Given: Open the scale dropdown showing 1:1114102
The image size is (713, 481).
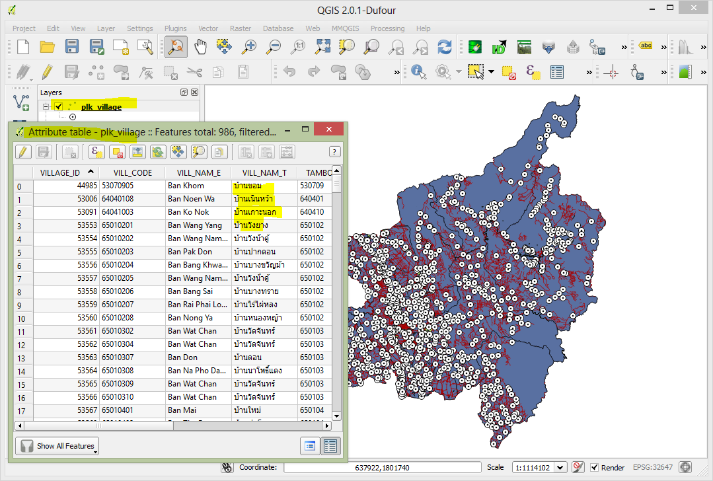Looking at the screenshot, I should click(559, 467).
